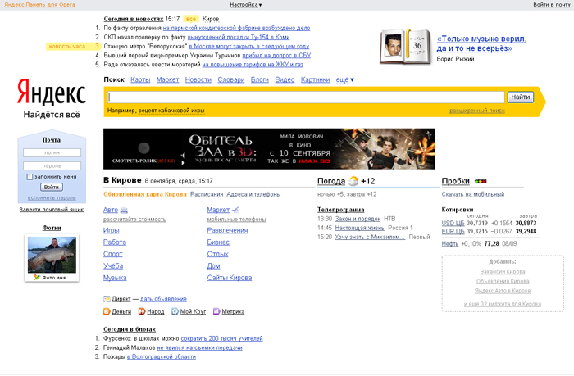This screenshot has height=376, width=574.
Task: Select the Блоги search tab
Action: (x=260, y=79)
